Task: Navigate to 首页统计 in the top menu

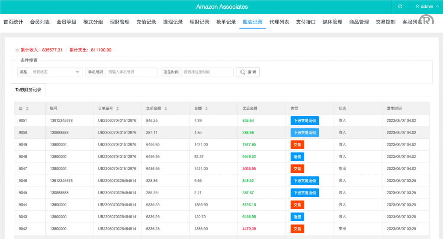Action: pos(13,22)
